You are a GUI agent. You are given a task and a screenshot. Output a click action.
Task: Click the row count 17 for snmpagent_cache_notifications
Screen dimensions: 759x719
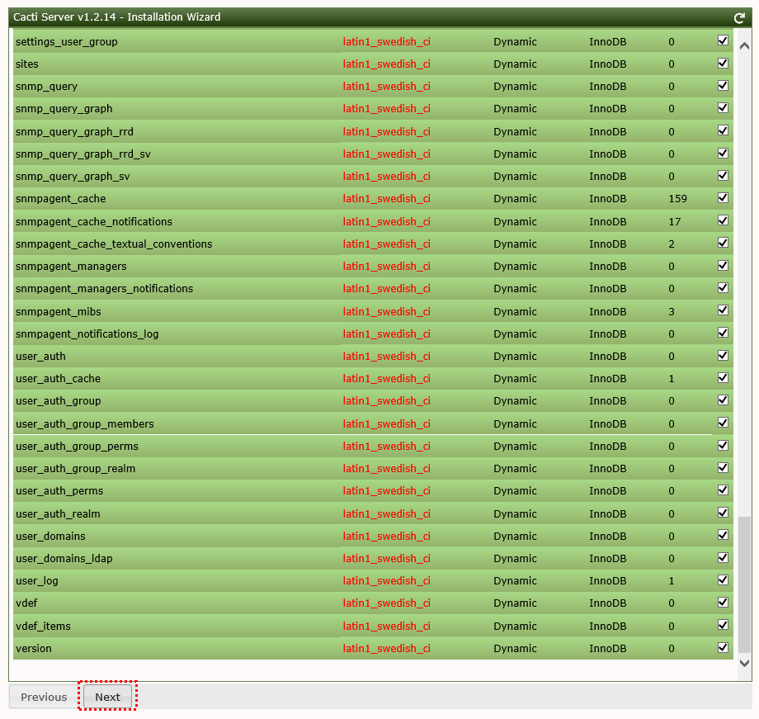(675, 222)
